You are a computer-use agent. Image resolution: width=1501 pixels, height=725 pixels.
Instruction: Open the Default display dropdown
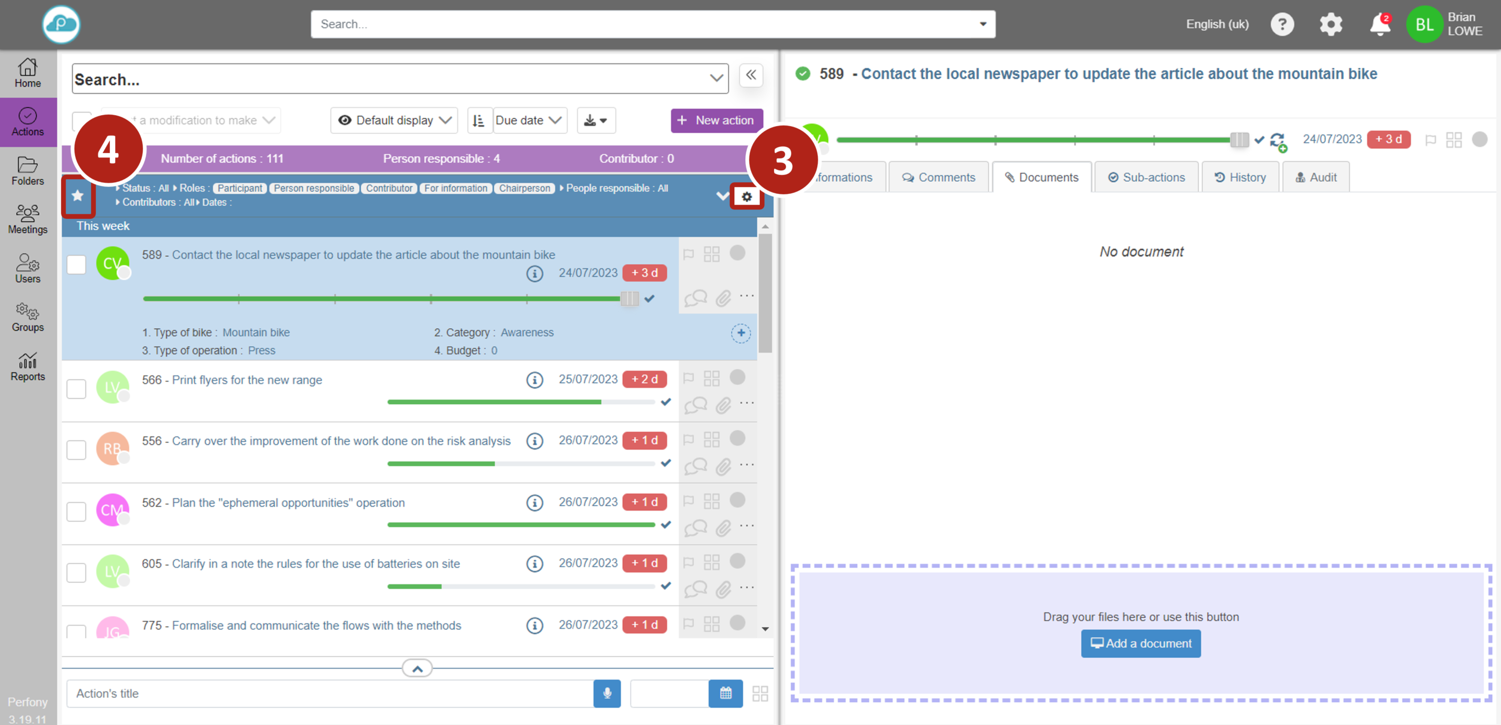(394, 120)
